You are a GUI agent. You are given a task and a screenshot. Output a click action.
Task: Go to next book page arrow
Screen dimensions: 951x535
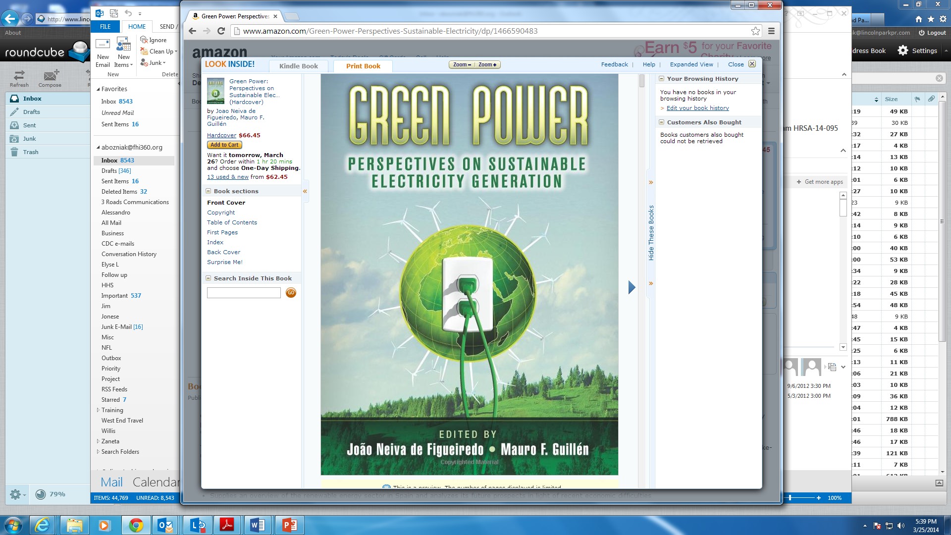[632, 287]
